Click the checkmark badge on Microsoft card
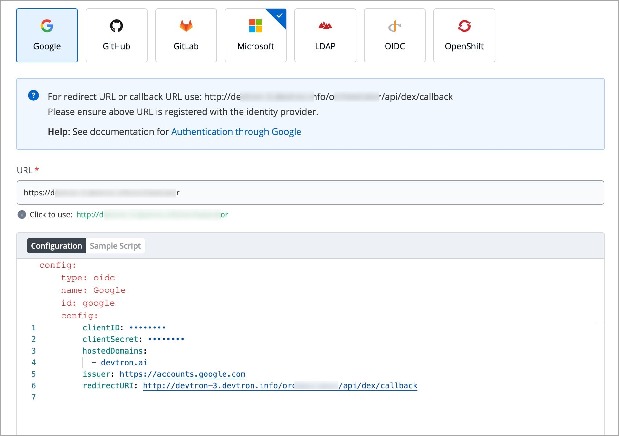This screenshot has width=619, height=436. (x=279, y=15)
